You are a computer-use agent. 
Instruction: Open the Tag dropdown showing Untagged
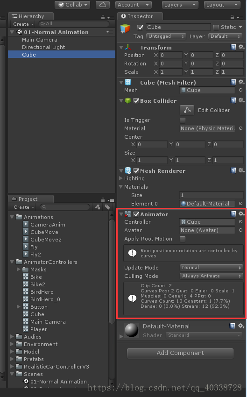click(x=166, y=36)
